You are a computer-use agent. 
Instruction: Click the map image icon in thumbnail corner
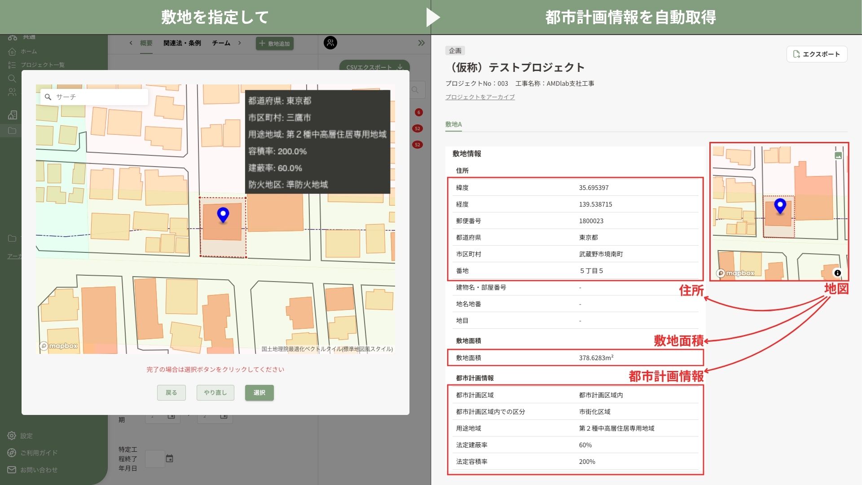[x=838, y=156]
